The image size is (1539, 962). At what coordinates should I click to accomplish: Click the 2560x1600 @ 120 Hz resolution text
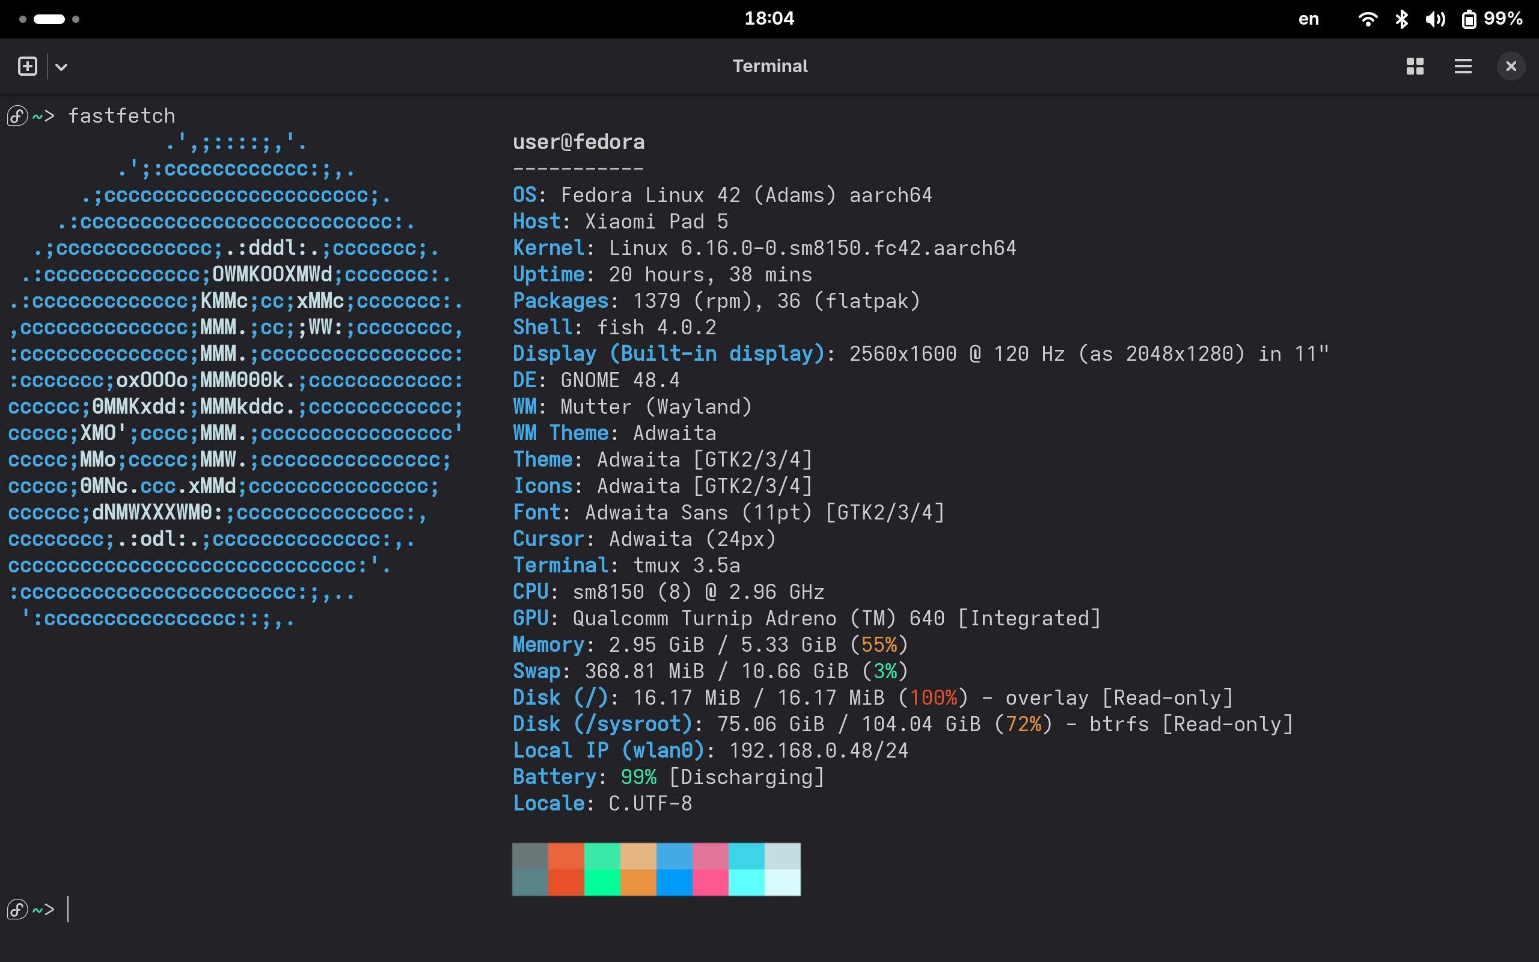point(957,354)
